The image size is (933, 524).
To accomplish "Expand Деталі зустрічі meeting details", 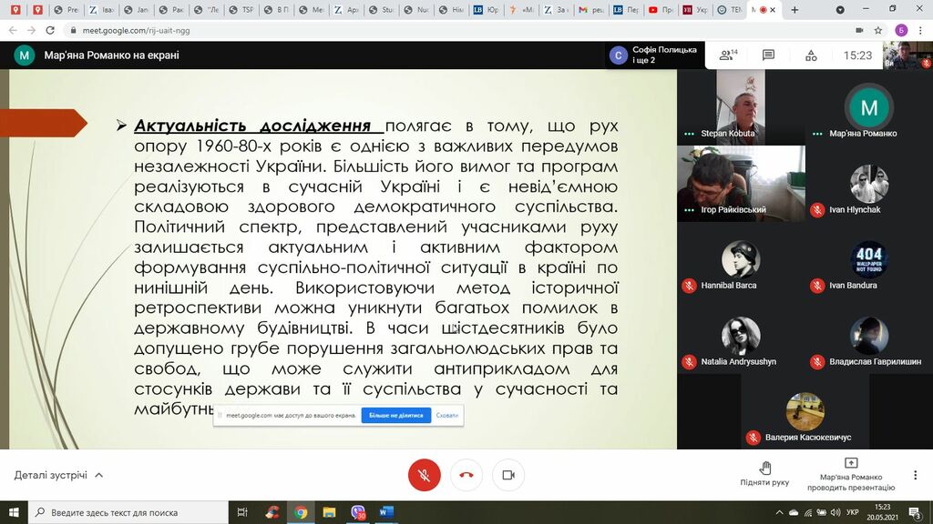I will 58,475.
